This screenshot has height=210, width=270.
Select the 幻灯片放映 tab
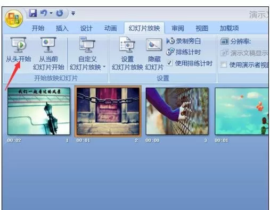point(144,28)
